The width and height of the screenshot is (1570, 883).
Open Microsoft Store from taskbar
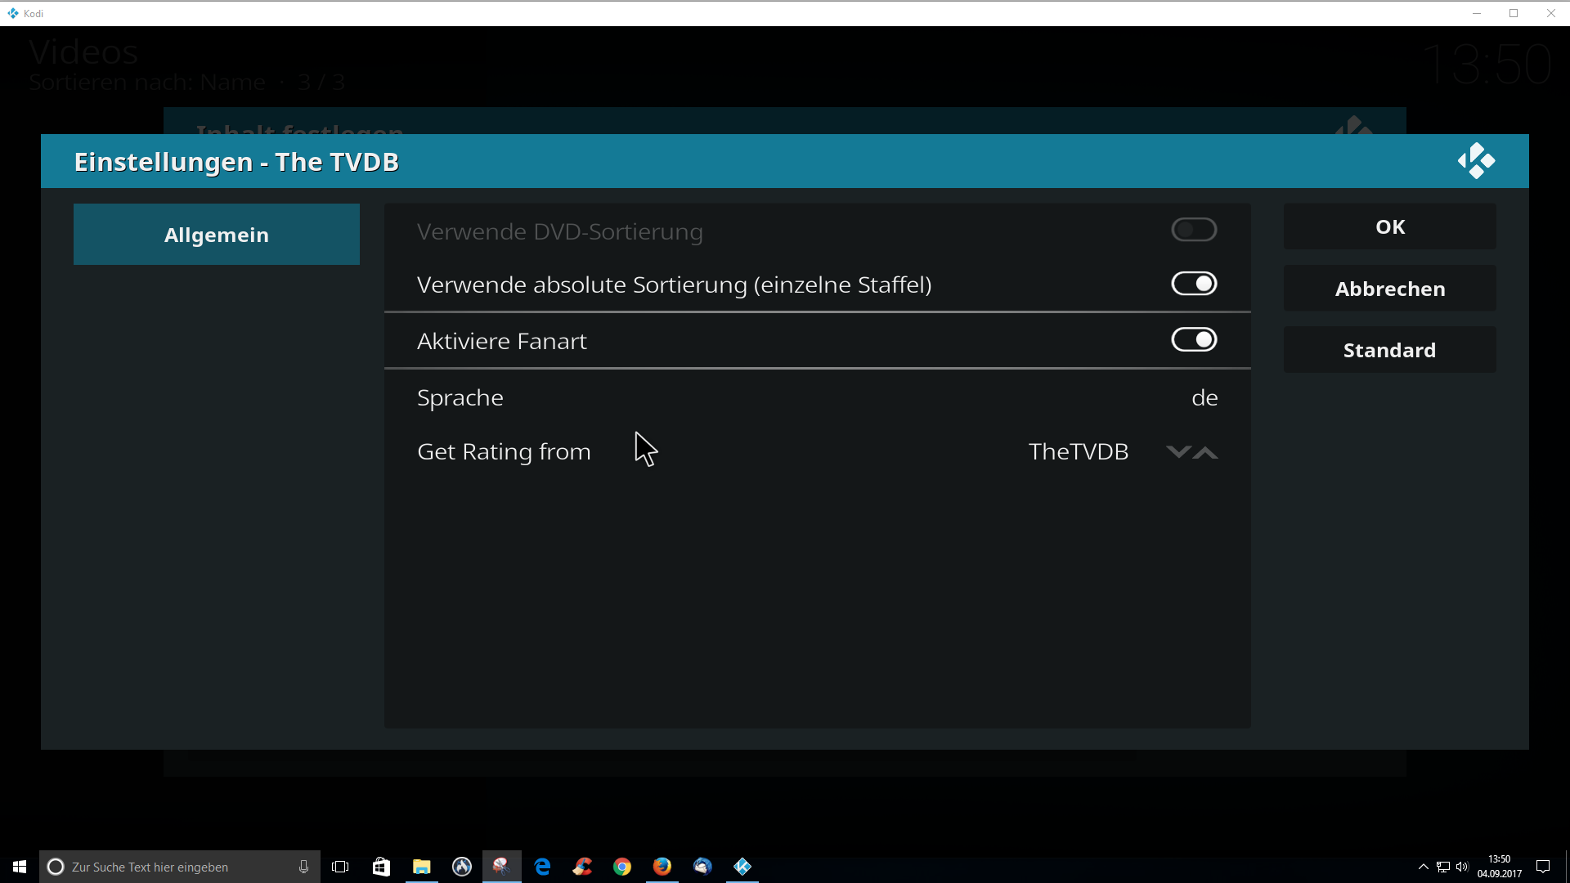381,867
